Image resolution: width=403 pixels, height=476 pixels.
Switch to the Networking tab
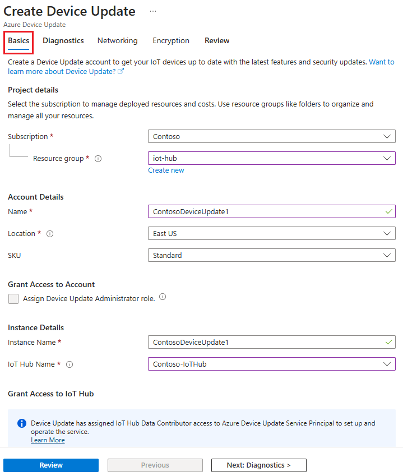[117, 40]
